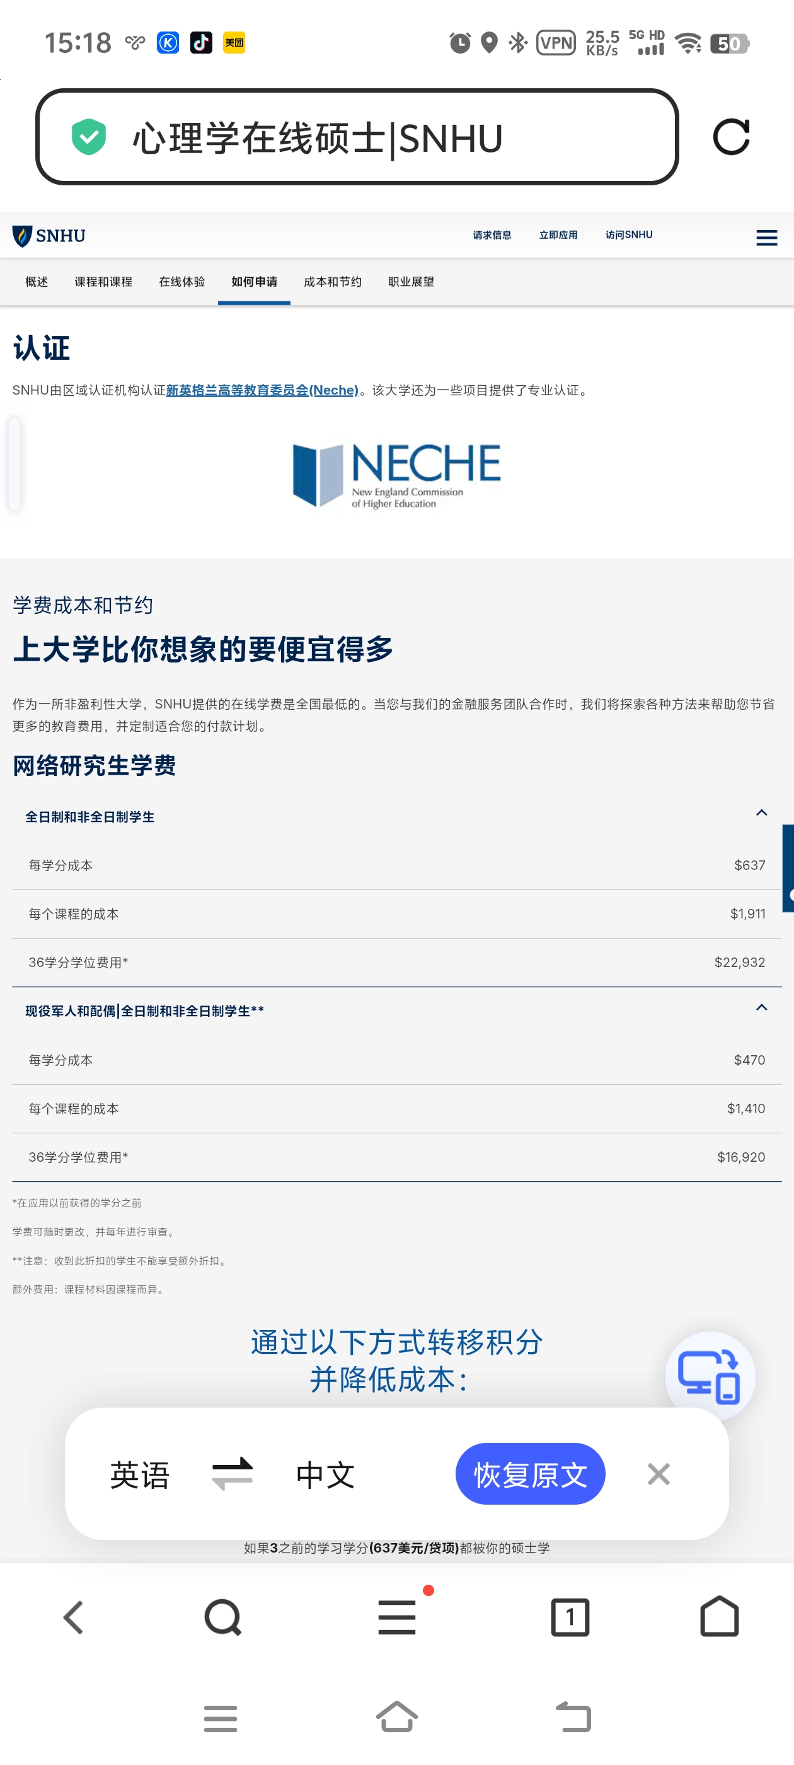
Task: Switch to the 成本和节约 tab
Action: [332, 282]
